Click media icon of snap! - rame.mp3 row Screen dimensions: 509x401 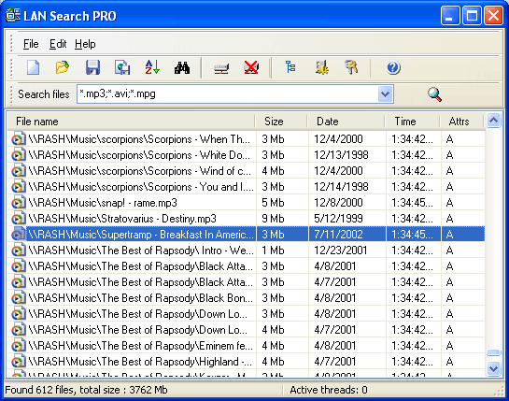tap(18, 203)
